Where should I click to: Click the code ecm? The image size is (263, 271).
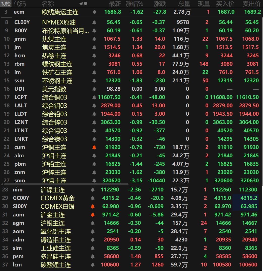19,12
